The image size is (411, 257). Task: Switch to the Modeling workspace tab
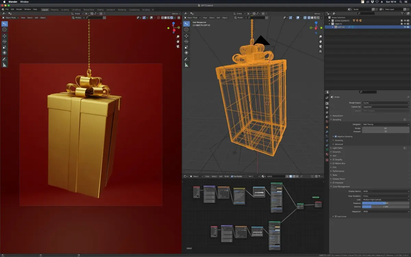coord(54,10)
